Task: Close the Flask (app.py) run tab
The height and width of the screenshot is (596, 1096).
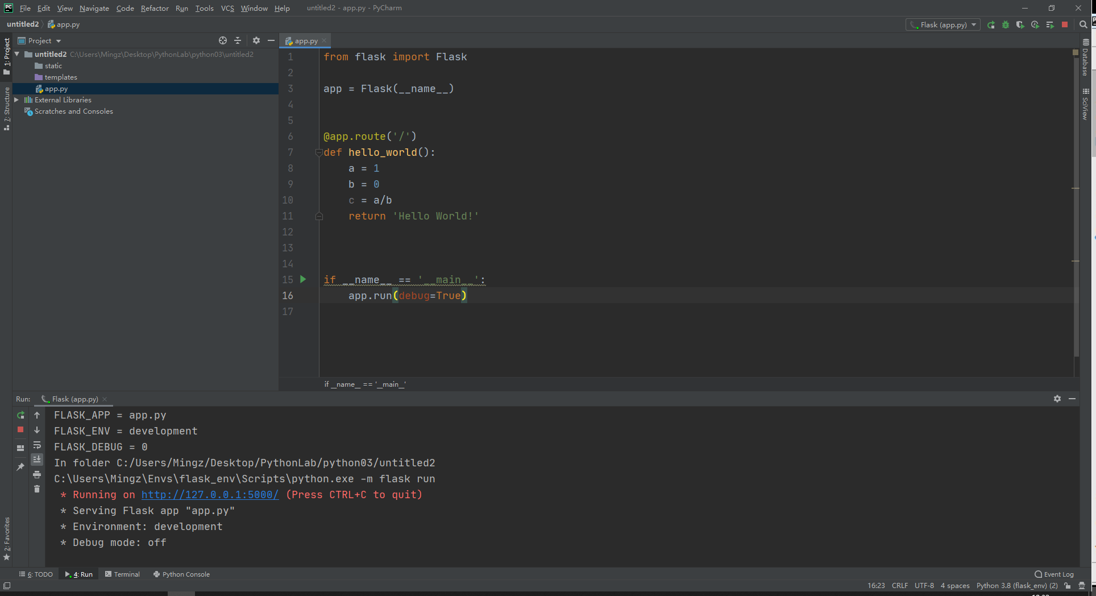Action: [105, 399]
